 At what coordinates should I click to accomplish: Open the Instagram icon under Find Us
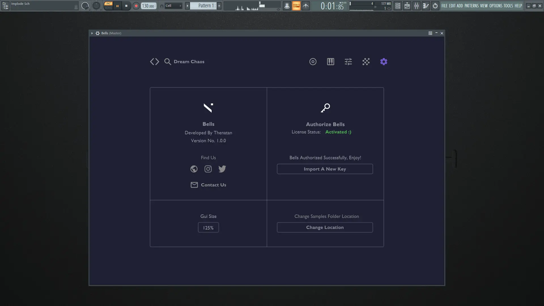tap(208, 169)
